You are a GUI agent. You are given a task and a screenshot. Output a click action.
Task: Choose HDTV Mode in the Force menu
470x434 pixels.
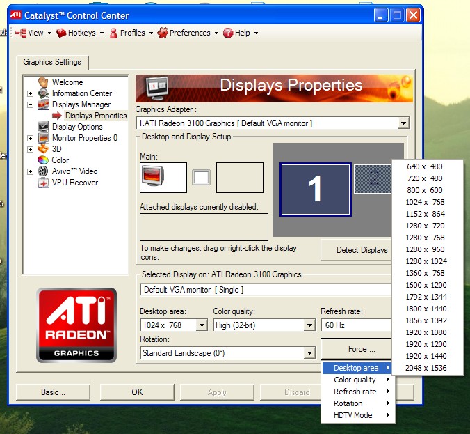pyautogui.click(x=358, y=415)
